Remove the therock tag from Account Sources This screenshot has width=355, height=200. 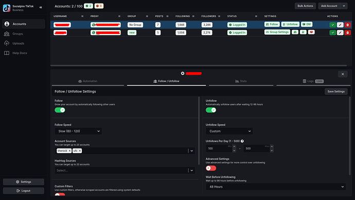pyautogui.click(x=70, y=151)
